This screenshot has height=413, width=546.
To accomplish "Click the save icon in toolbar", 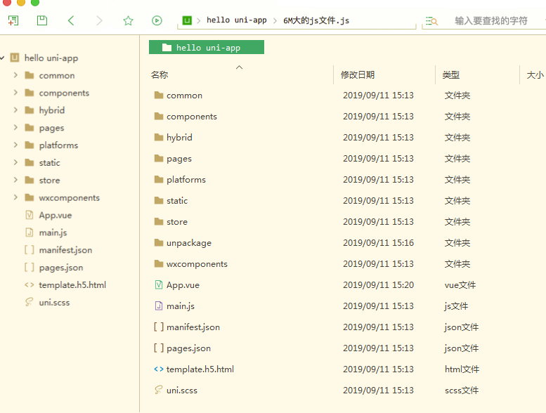I will tap(42, 21).
